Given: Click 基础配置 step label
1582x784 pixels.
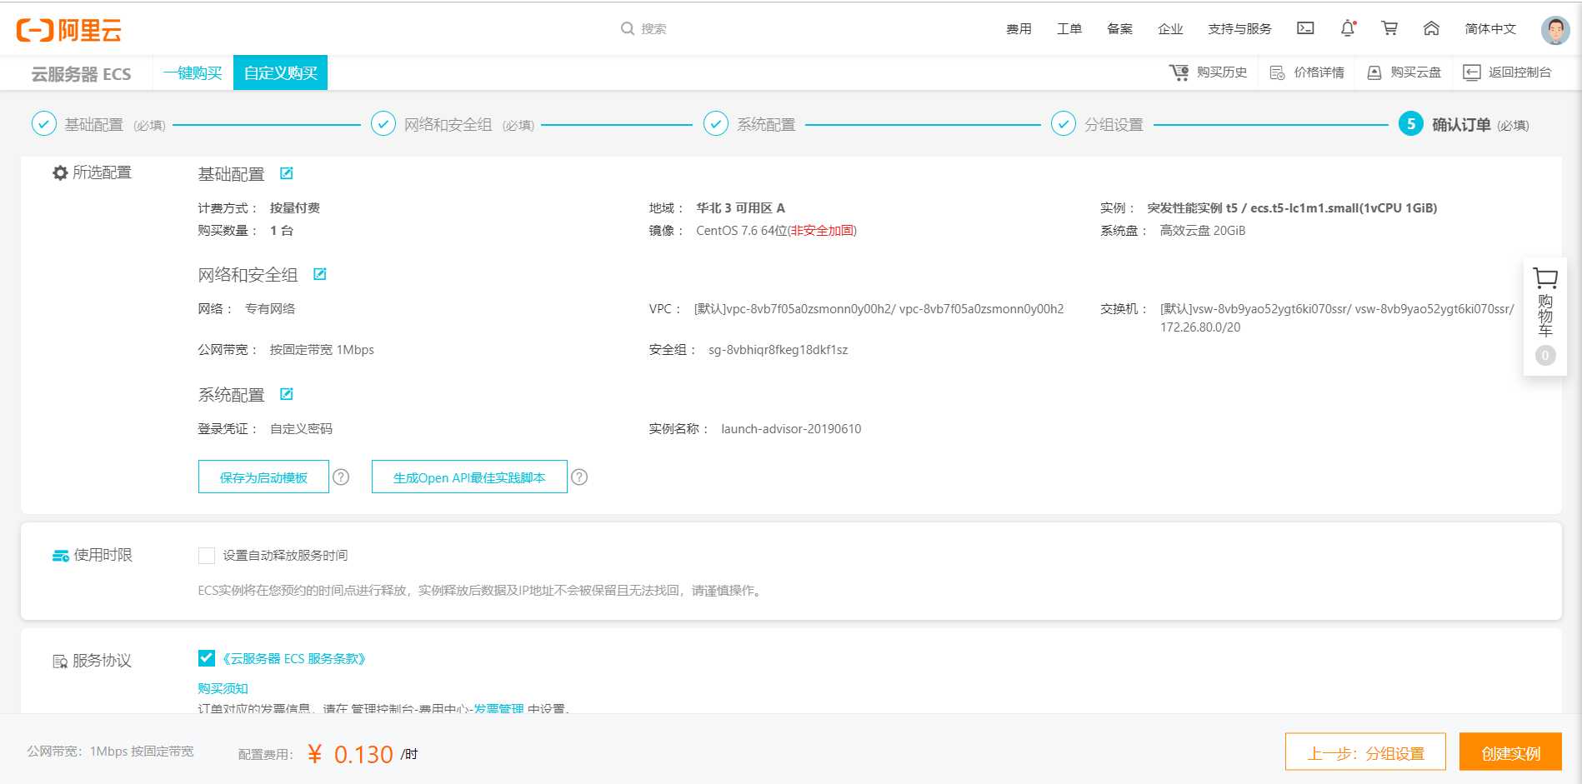Looking at the screenshot, I should (x=94, y=124).
